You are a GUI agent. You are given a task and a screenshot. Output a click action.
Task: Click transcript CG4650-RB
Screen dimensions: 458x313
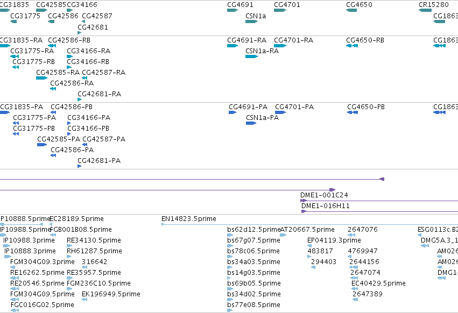click(365, 40)
